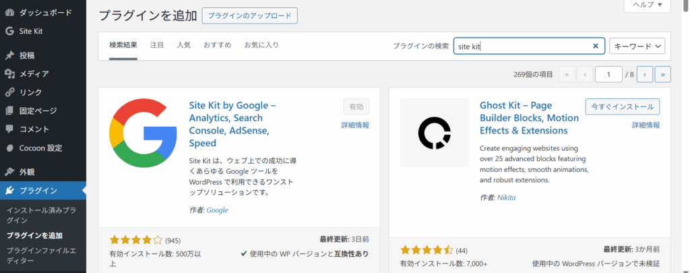Click the プラグイン plug icon

9,191
